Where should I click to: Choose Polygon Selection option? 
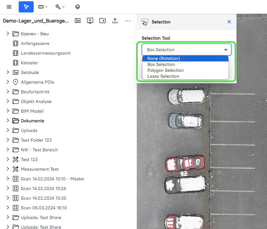(165, 70)
